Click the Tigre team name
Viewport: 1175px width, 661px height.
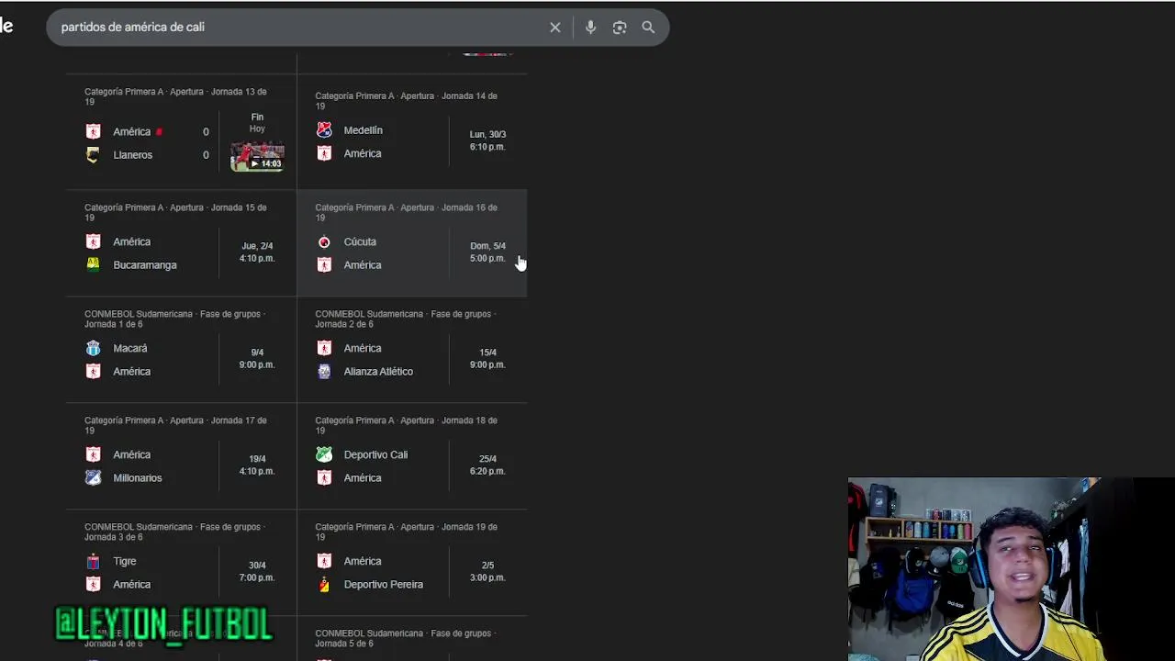coord(125,561)
